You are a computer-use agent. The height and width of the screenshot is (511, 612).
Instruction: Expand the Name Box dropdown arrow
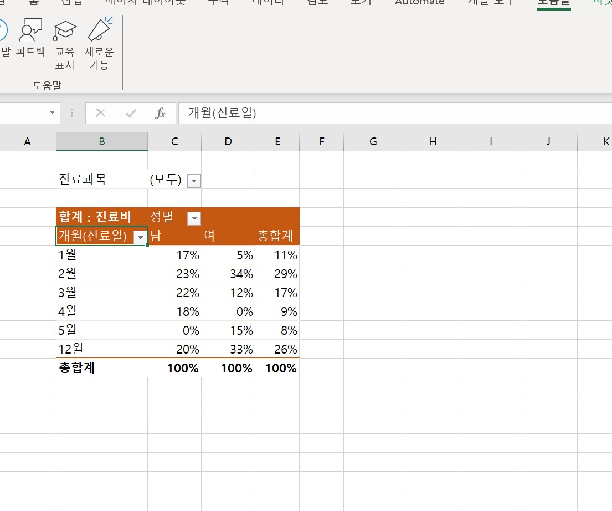[52, 113]
